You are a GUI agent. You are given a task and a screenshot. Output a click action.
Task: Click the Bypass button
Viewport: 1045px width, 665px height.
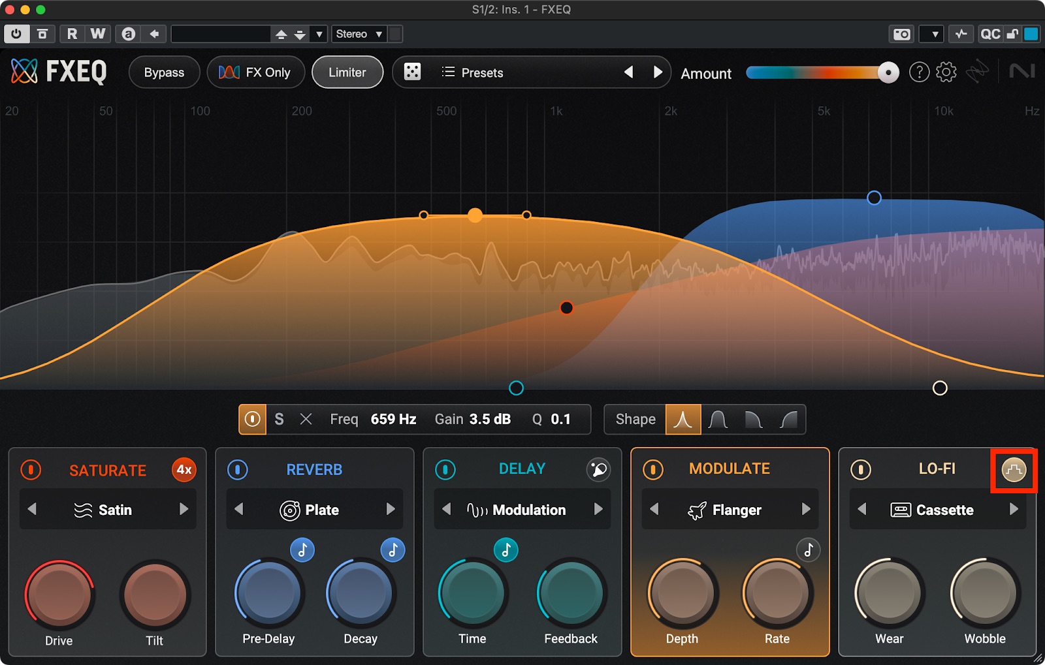tap(164, 72)
